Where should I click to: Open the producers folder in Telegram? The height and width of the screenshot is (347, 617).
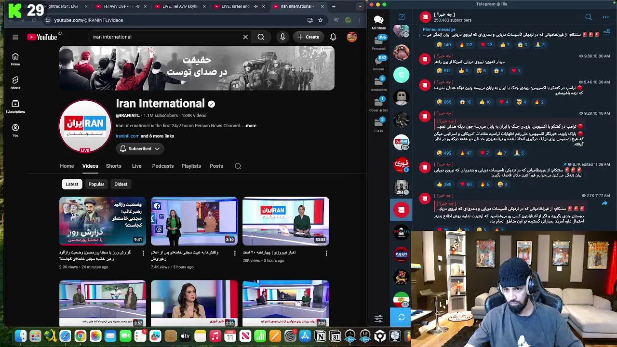click(x=378, y=83)
